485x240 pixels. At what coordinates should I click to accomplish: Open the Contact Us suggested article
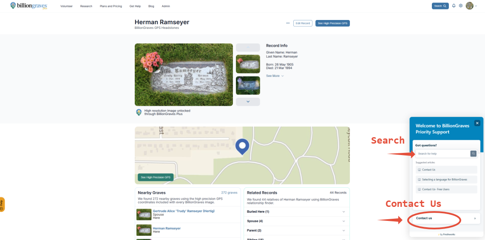(446, 170)
